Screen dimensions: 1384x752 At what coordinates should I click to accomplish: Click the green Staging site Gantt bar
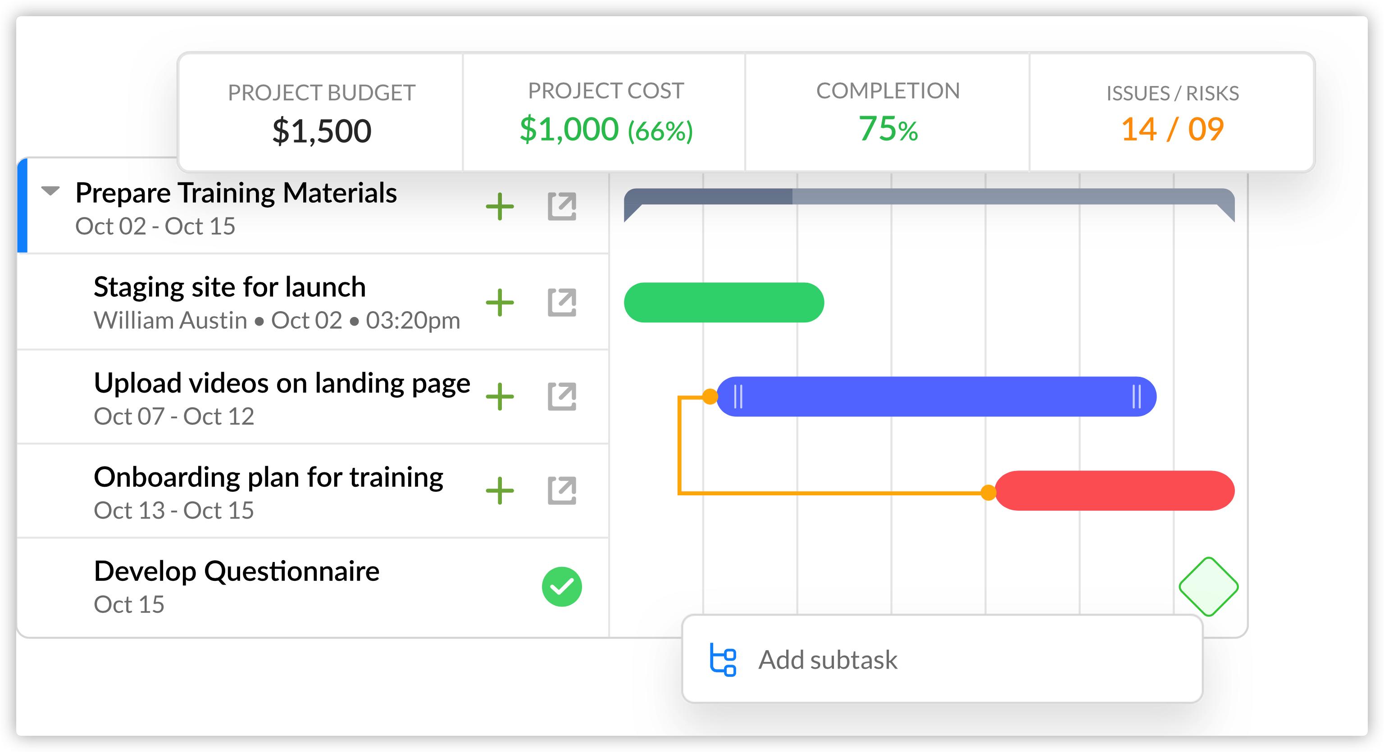click(x=724, y=303)
